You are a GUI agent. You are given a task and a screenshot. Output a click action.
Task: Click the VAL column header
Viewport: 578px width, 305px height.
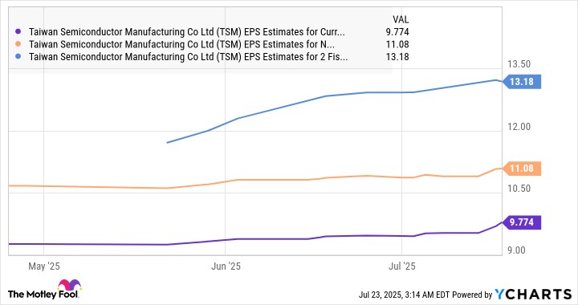coord(401,19)
